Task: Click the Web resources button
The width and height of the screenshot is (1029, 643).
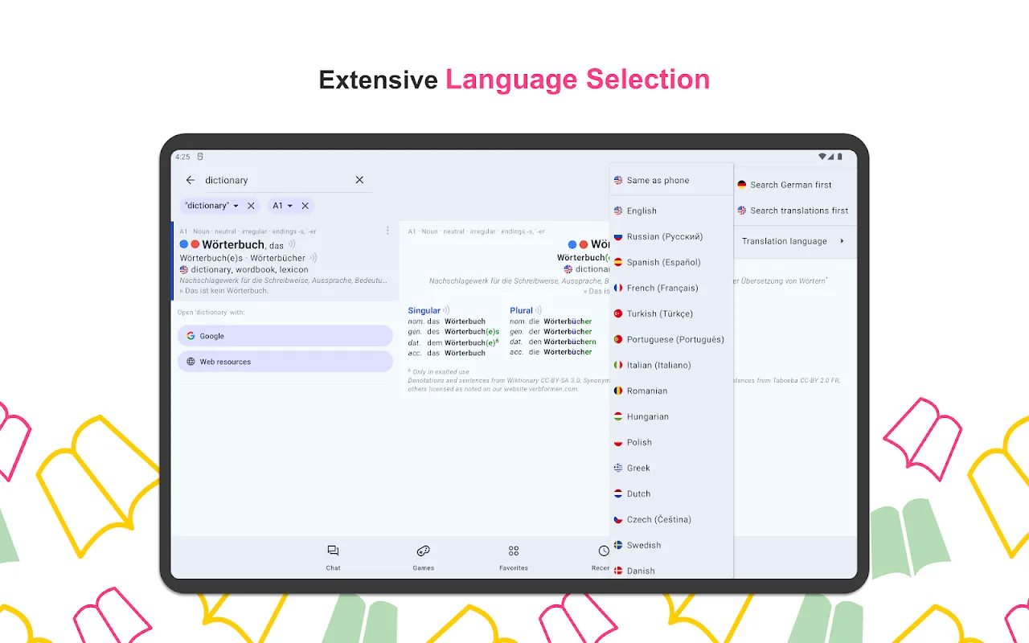Action: tap(285, 362)
